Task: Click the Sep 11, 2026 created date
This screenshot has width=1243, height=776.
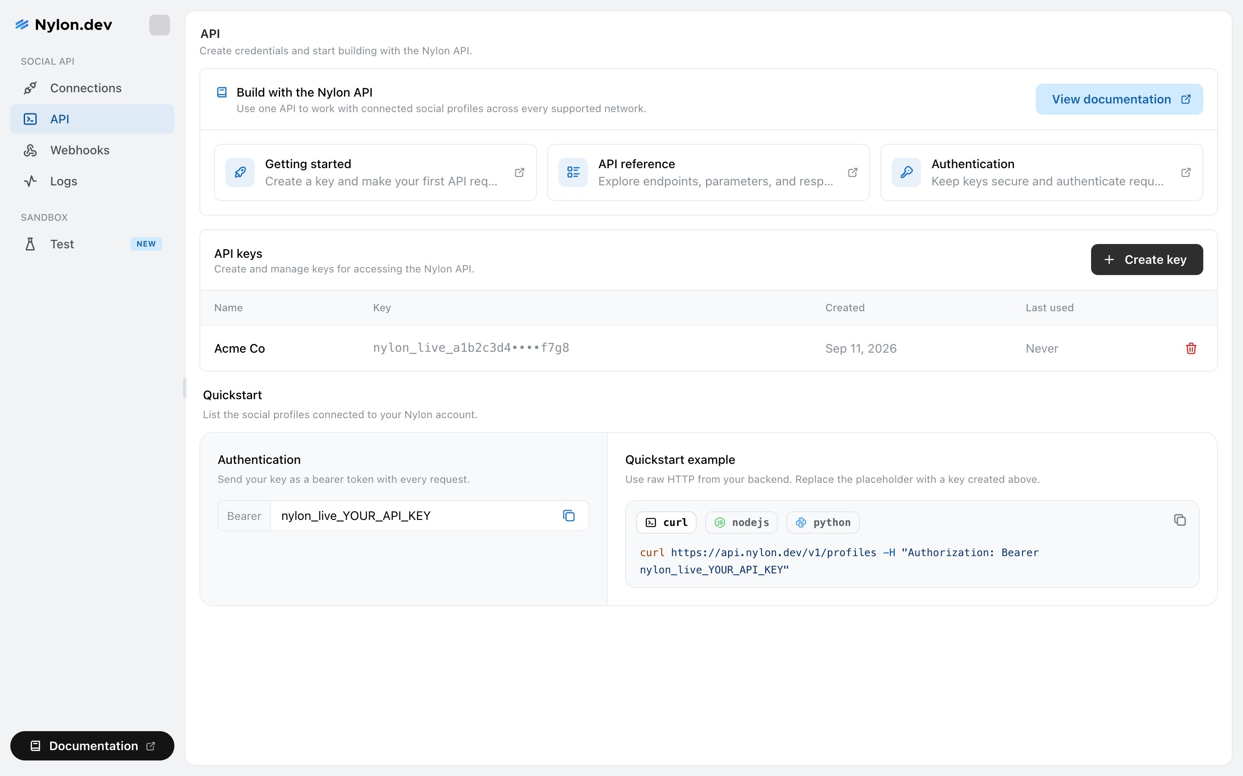Action: click(x=861, y=348)
